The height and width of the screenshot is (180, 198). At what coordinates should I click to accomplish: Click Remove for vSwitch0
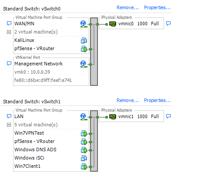click(x=128, y=7)
